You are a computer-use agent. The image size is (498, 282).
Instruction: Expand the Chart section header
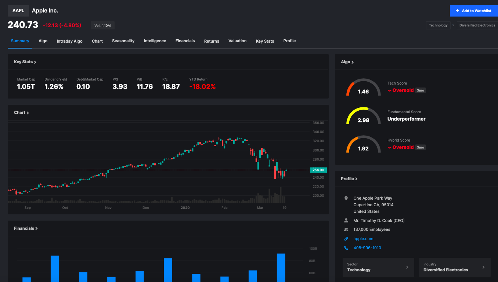(21, 113)
